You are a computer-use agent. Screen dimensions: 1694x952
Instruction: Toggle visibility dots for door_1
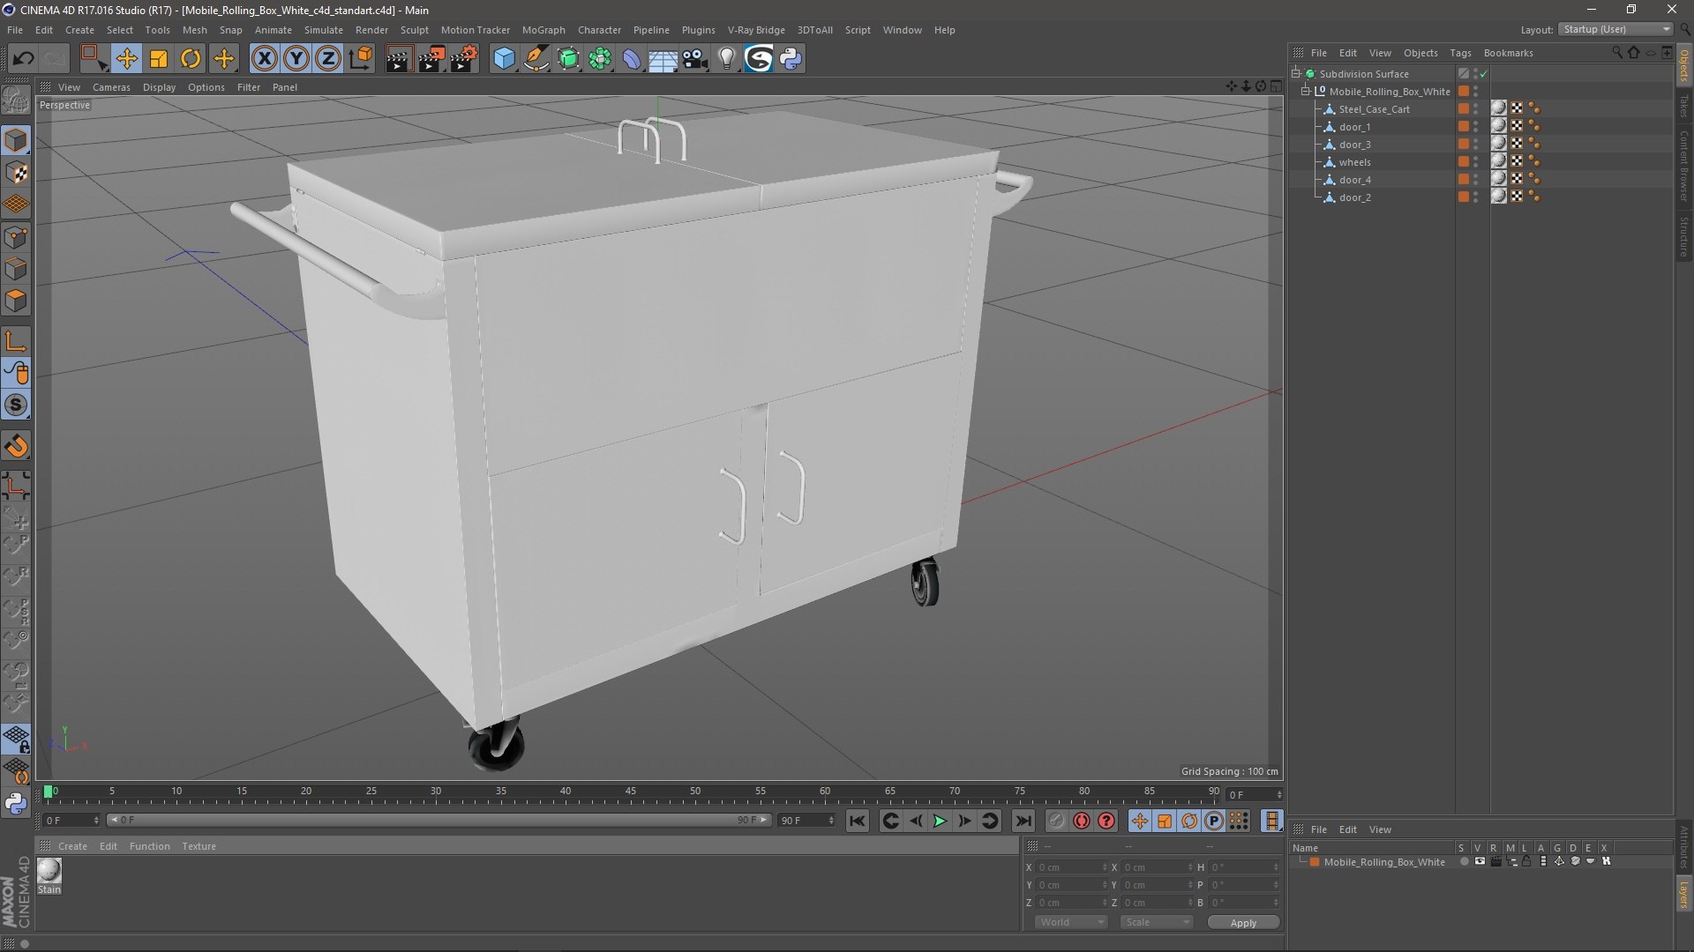click(x=1476, y=127)
